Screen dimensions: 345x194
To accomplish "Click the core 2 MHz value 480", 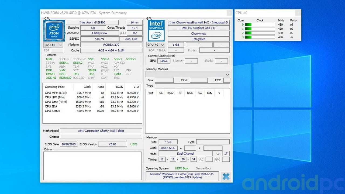I will (x=280, y=33).
